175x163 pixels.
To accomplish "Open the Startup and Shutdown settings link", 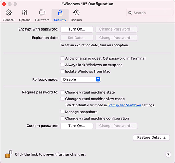I will 124,105.
